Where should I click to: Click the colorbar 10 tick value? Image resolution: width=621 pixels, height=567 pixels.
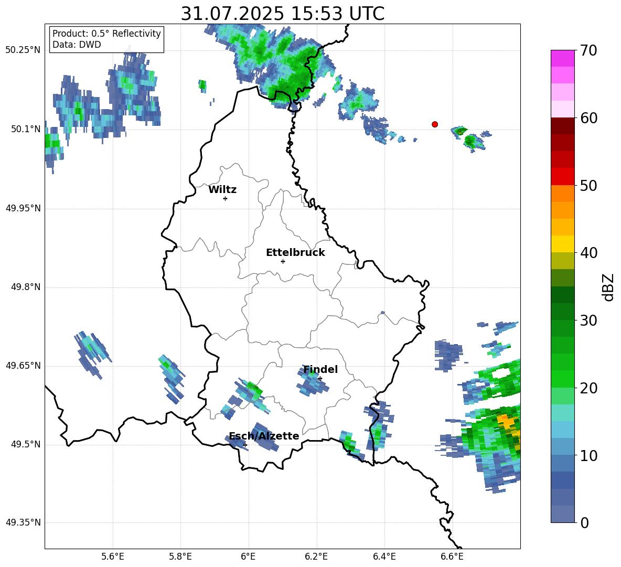point(588,456)
